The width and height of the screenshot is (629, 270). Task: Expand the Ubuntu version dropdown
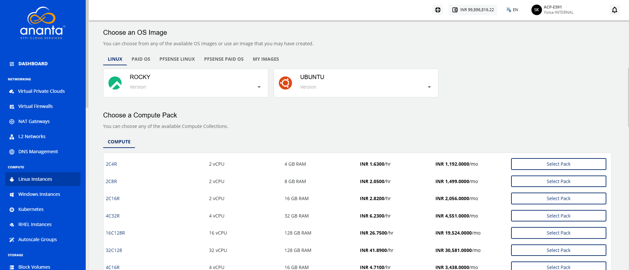(x=429, y=87)
